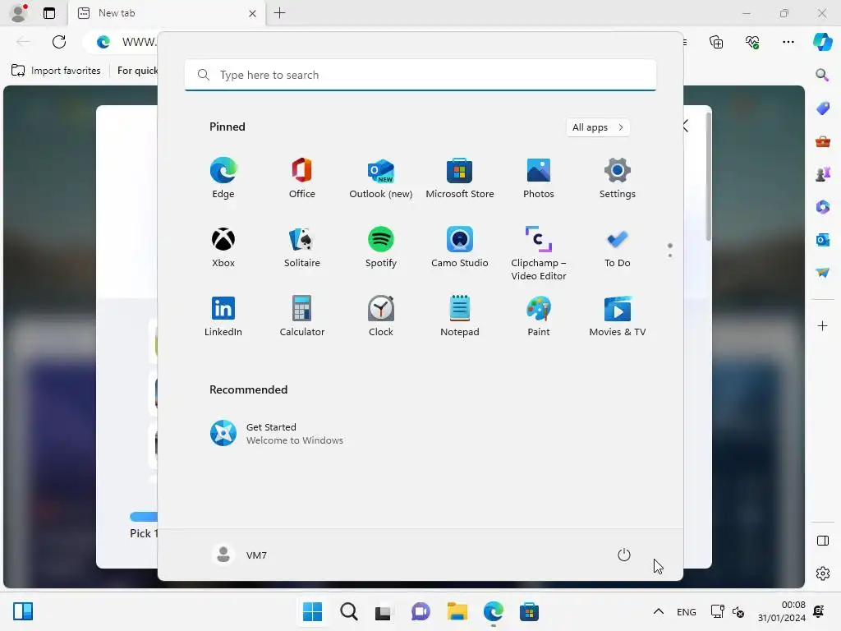Launch LinkedIn from pinned apps
This screenshot has height=631, width=841.
pos(223,316)
